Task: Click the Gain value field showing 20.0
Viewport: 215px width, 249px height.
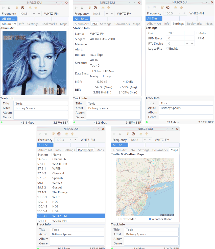Action: (175, 33)
